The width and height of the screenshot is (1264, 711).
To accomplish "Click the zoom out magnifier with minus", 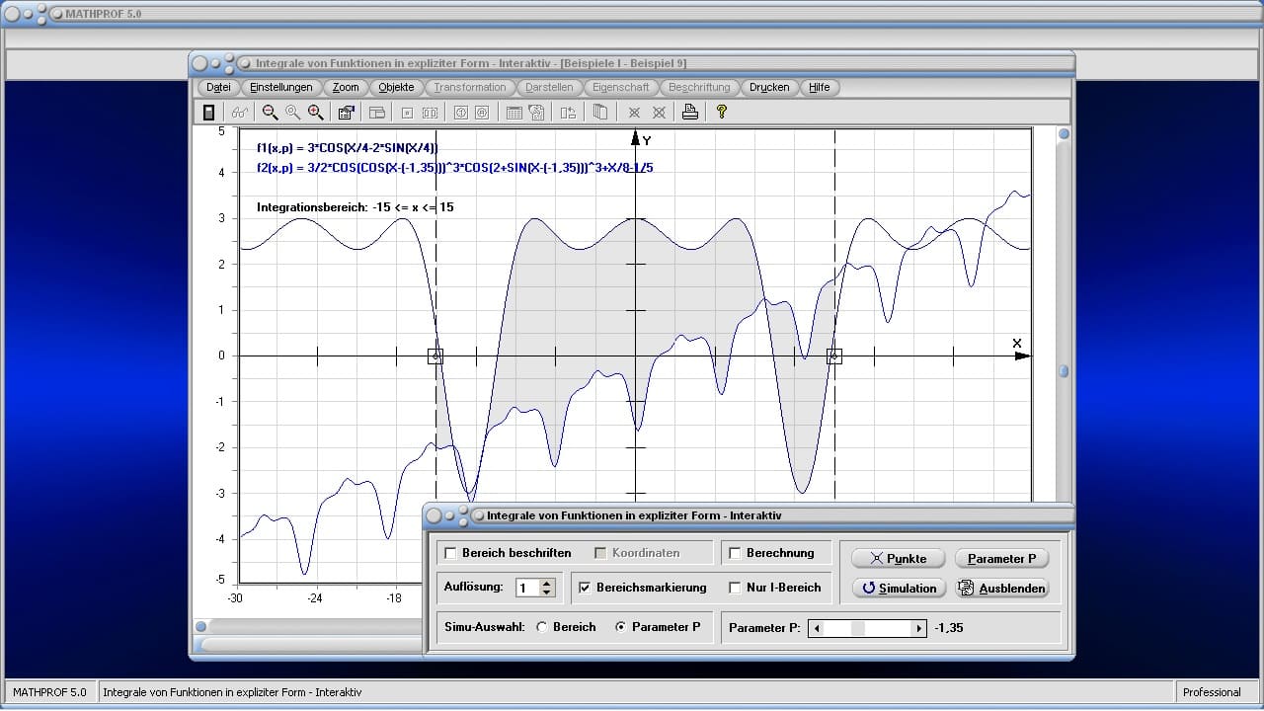I will [270, 113].
